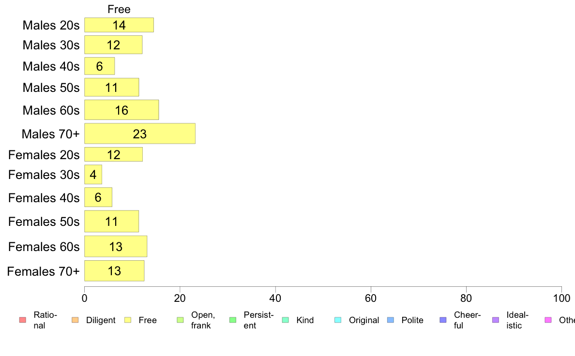Click the Polite legend label text

412,320
